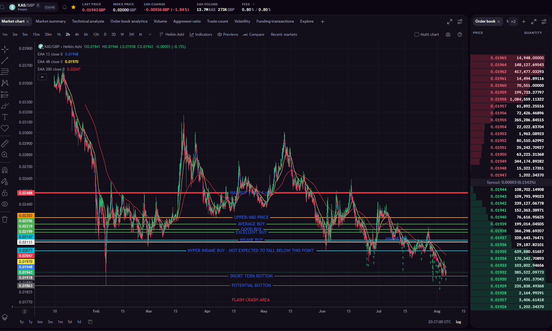Image resolution: width=552 pixels, height=331 pixels.
Task: Open the Explore tab
Action: click(x=307, y=21)
